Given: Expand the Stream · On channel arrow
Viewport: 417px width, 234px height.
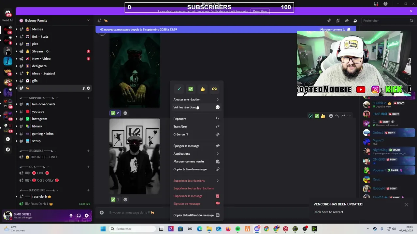Looking at the screenshot, I should pos(16,51).
